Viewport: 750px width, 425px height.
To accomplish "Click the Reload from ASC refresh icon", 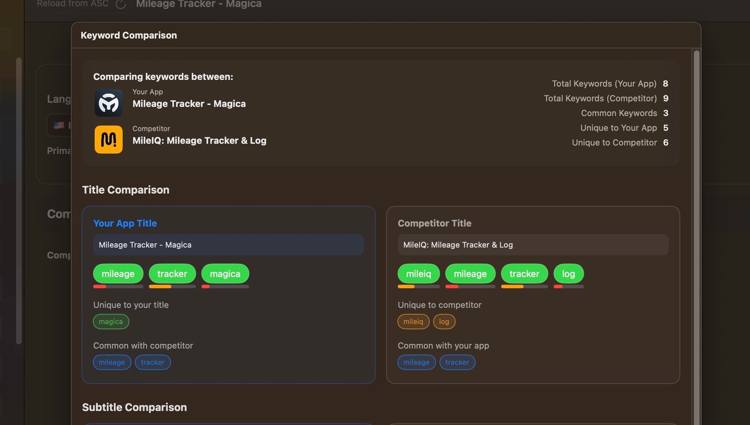I will click(120, 4).
